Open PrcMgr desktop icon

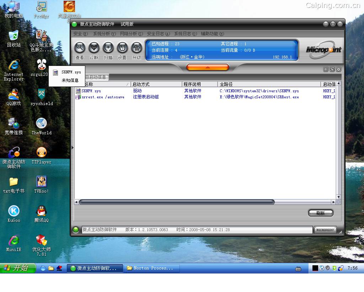point(41,10)
